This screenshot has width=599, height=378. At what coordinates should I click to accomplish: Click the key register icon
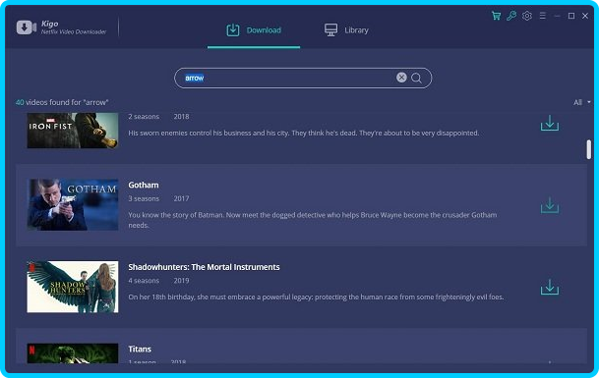[511, 16]
